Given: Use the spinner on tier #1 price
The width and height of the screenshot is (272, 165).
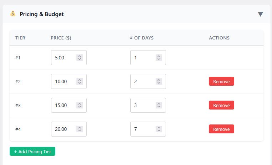Looking at the screenshot, I should 80,58.
